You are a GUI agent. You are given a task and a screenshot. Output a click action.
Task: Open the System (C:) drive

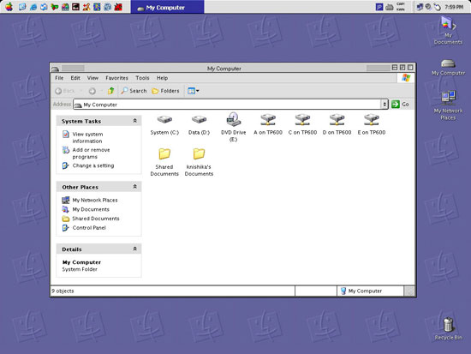click(164, 124)
